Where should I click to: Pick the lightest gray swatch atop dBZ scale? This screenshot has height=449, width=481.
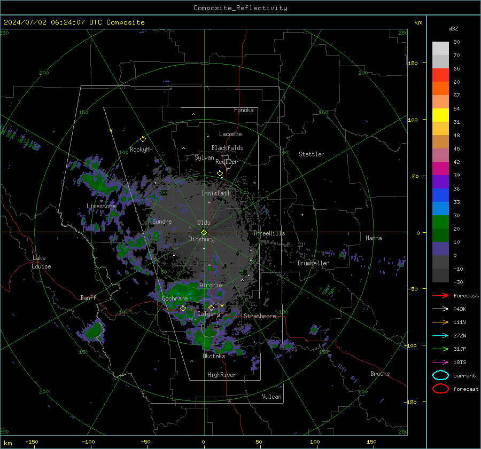point(440,49)
